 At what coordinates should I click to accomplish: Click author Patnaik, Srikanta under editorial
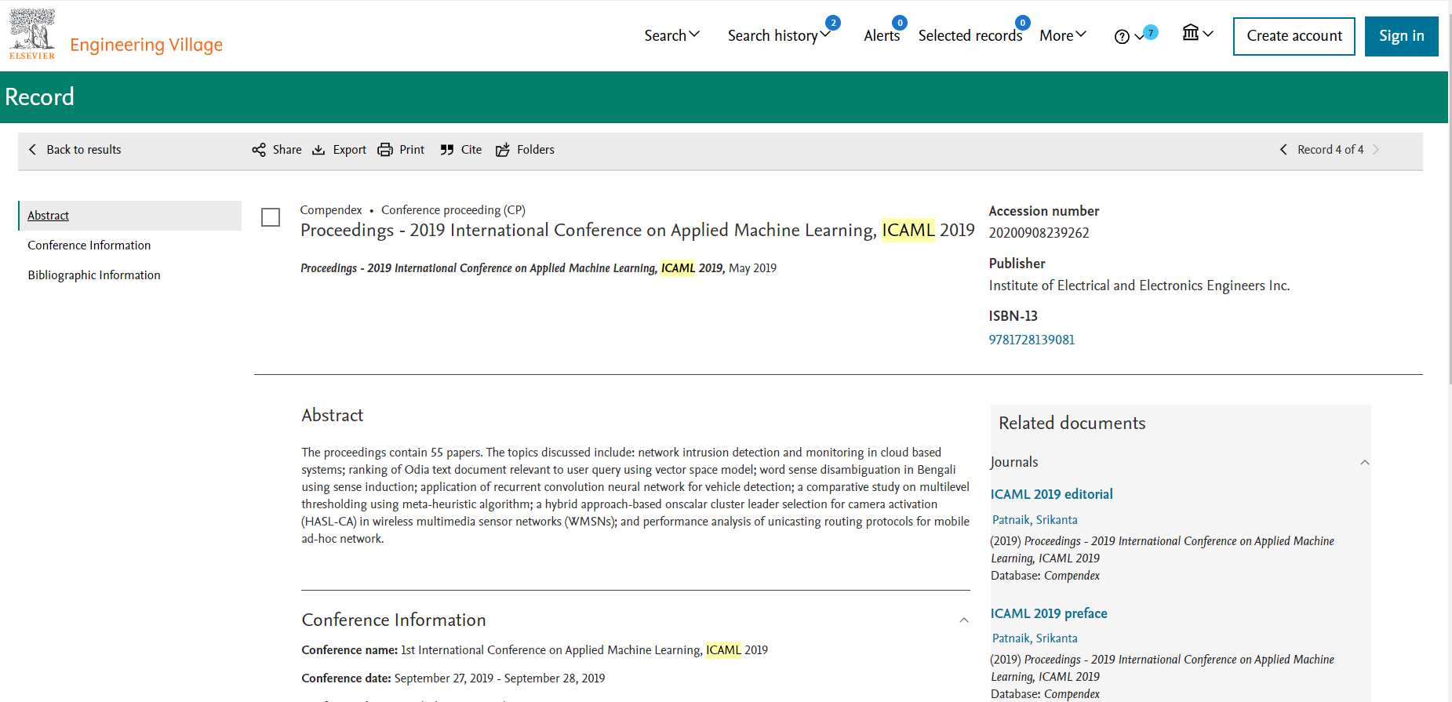coord(1035,520)
